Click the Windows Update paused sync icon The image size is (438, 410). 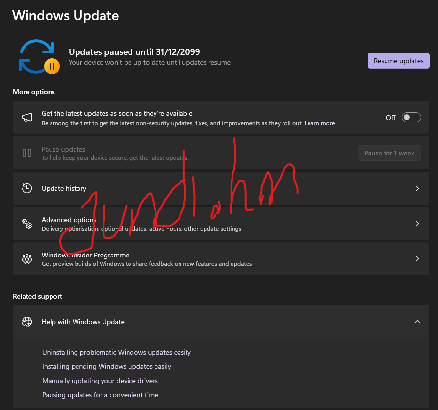[39, 57]
